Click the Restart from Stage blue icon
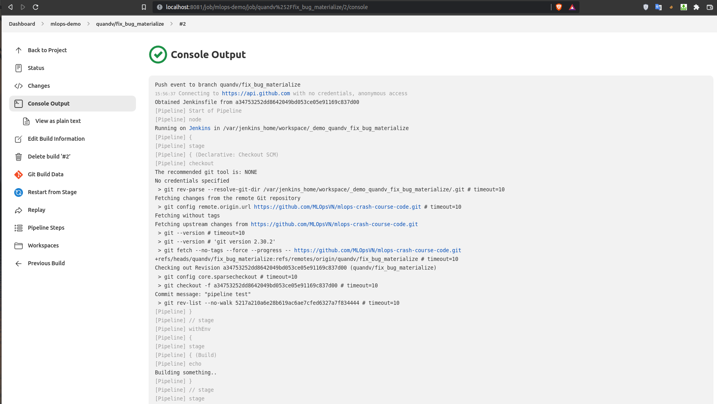Image resolution: width=717 pixels, height=404 pixels. pos(19,193)
